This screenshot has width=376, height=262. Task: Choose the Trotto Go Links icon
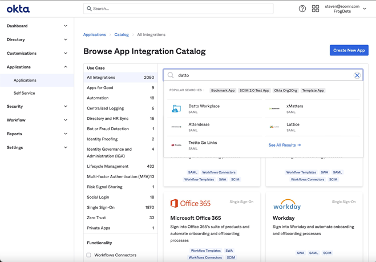pyautogui.click(x=176, y=145)
